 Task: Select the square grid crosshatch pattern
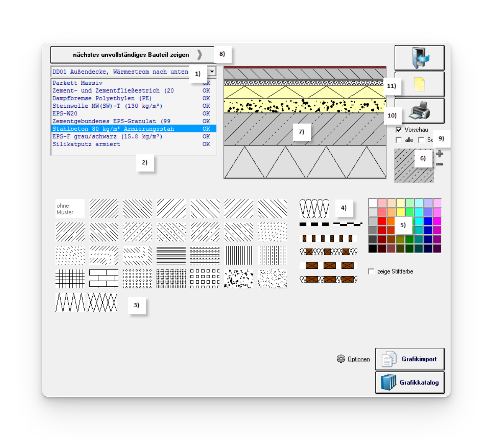pos(70,279)
